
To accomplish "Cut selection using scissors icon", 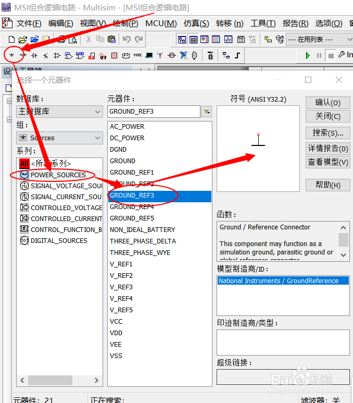I will point(89,39).
